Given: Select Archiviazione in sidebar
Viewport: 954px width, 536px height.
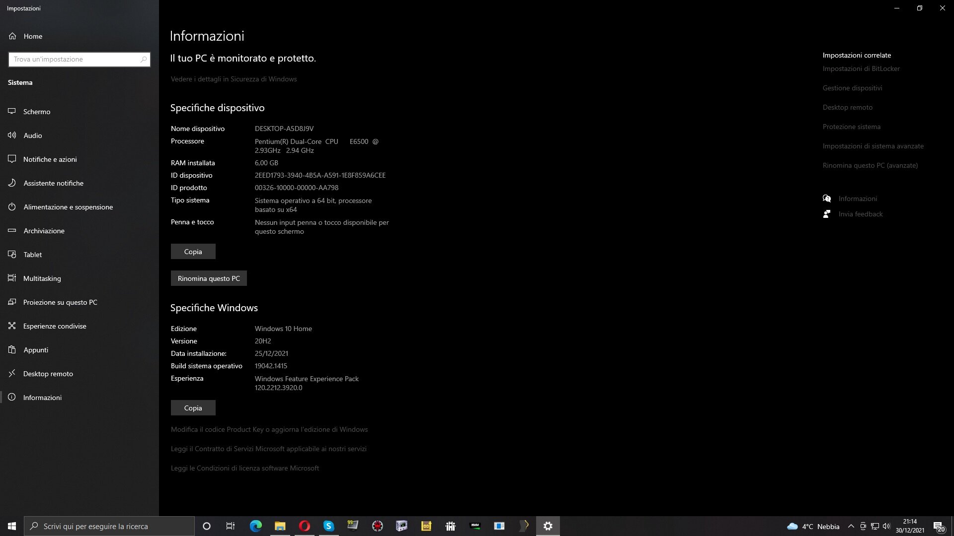Looking at the screenshot, I should [79, 231].
